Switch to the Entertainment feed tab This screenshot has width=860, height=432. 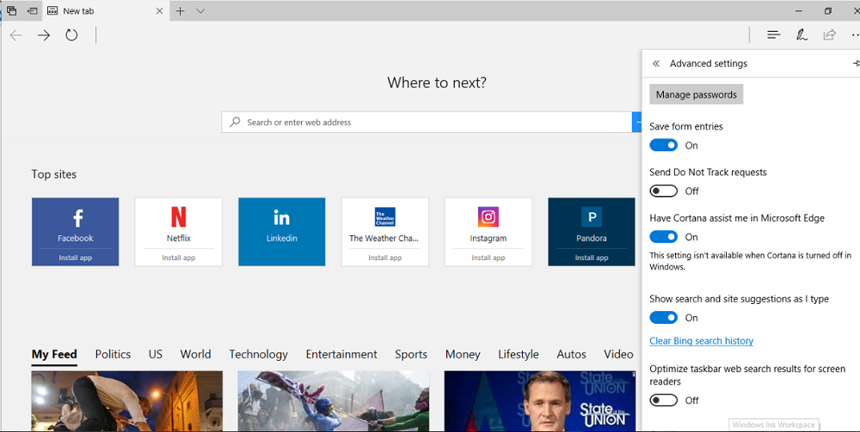(341, 354)
